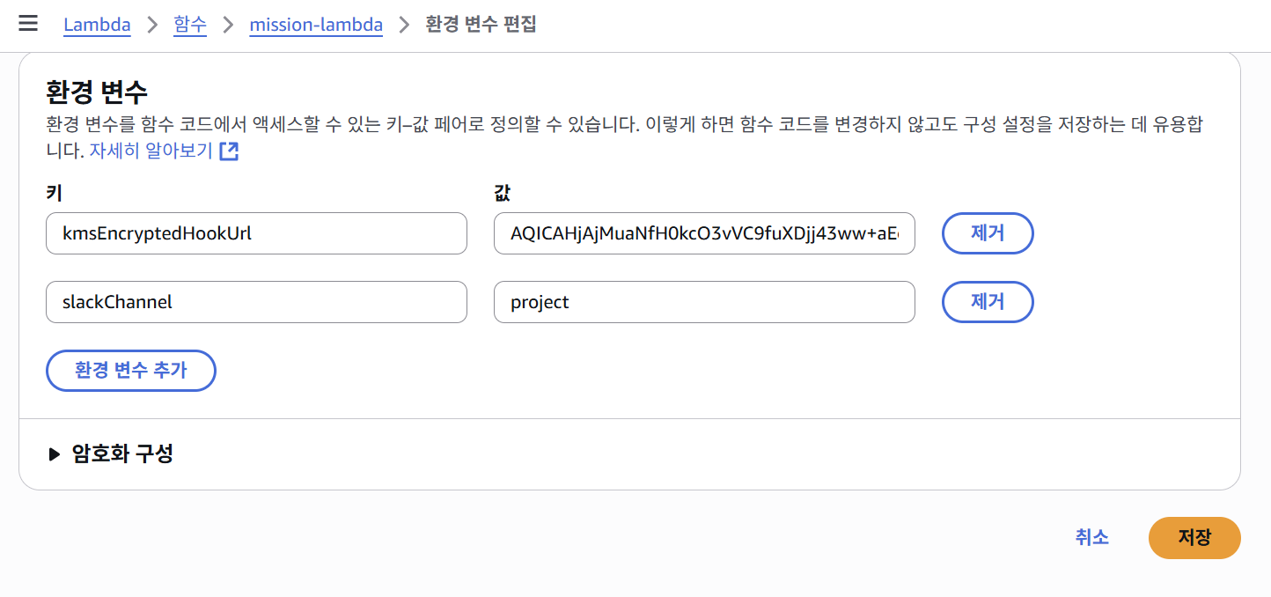
Task: Remove the kmsEncryptedHookUrl variable with 제거
Action: tap(988, 233)
